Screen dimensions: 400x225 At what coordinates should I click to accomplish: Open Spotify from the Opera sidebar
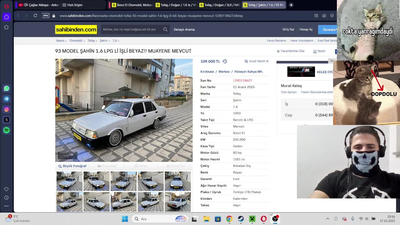7,130
